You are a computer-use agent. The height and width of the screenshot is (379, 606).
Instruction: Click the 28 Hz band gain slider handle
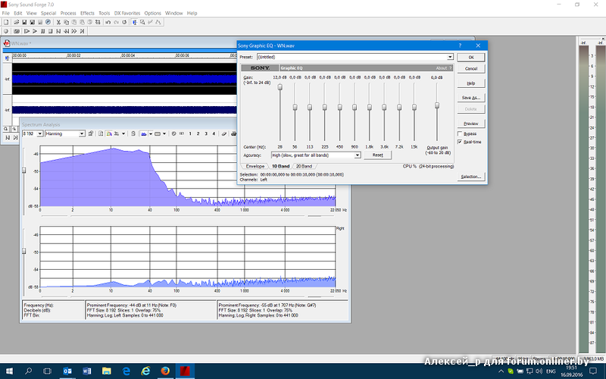pyautogui.click(x=280, y=87)
